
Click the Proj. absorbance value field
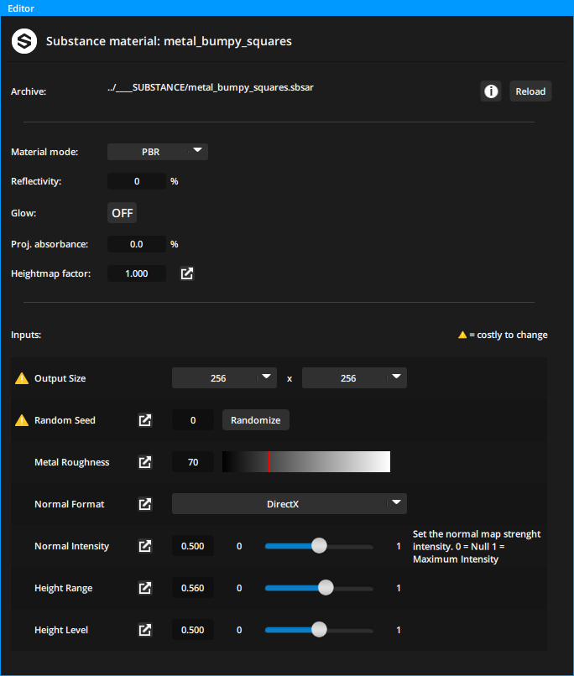coord(137,244)
